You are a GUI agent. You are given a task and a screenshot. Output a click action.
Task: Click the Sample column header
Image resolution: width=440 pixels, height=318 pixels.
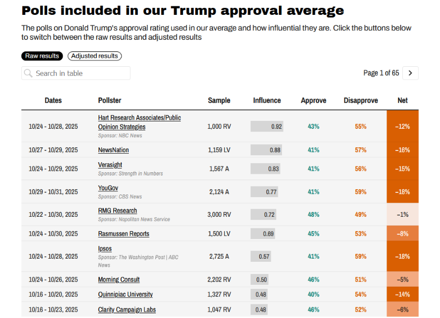219,100
